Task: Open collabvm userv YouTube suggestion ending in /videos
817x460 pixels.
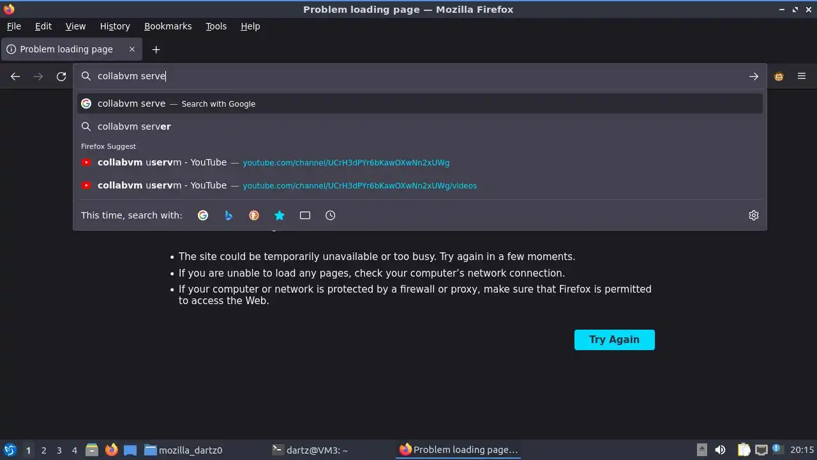Action: (x=420, y=185)
